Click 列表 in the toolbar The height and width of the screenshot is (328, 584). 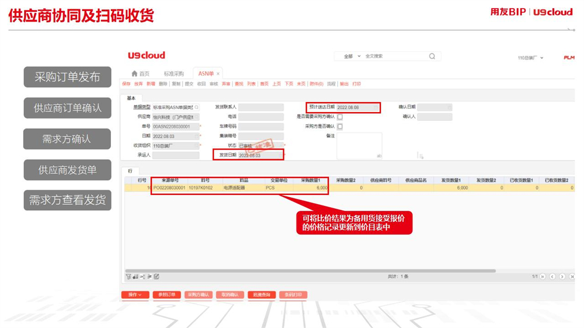(x=251, y=84)
